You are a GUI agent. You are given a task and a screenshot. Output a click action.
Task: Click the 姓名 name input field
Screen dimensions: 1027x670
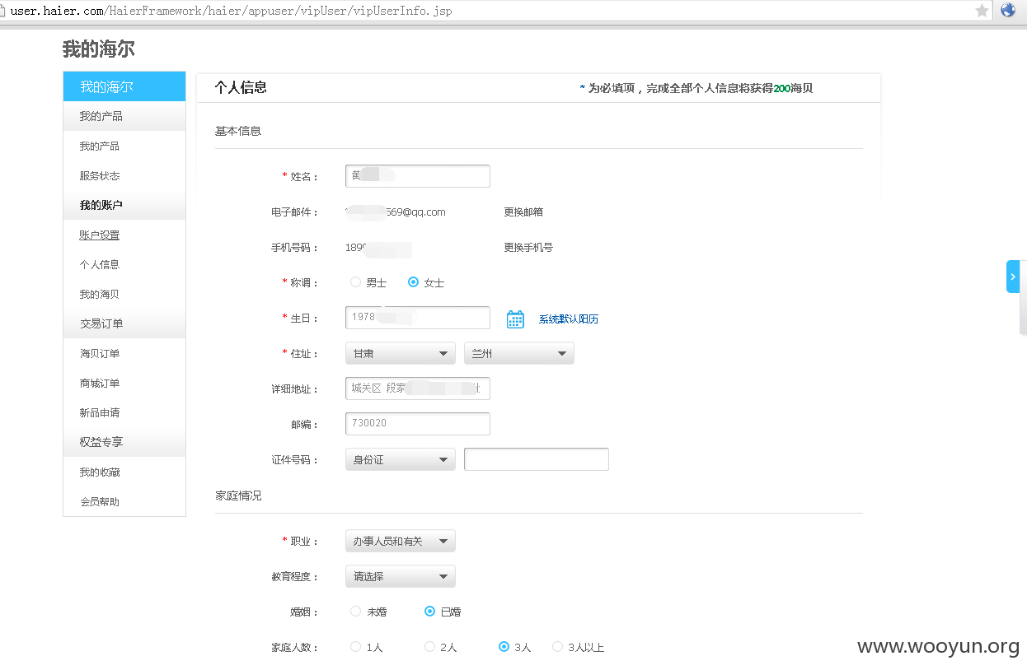(418, 175)
